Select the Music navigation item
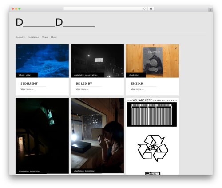 (x=54, y=37)
